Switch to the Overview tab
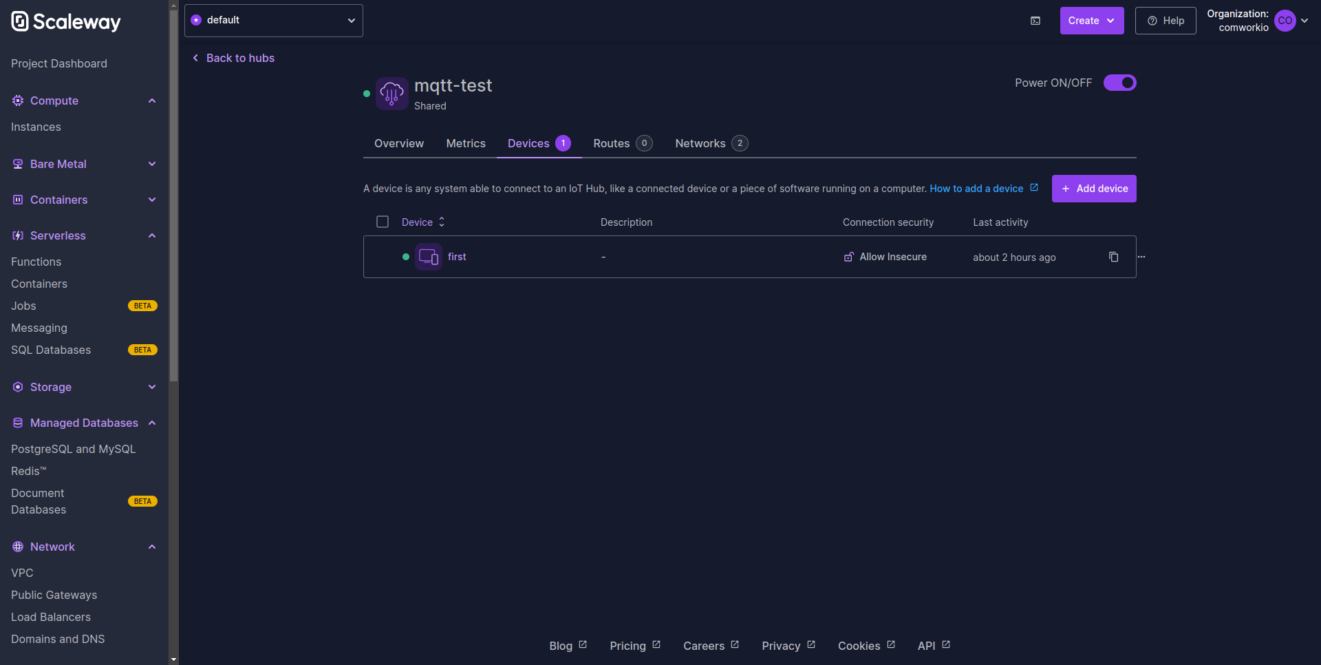The width and height of the screenshot is (1321, 665). click(x=399, y=143)
